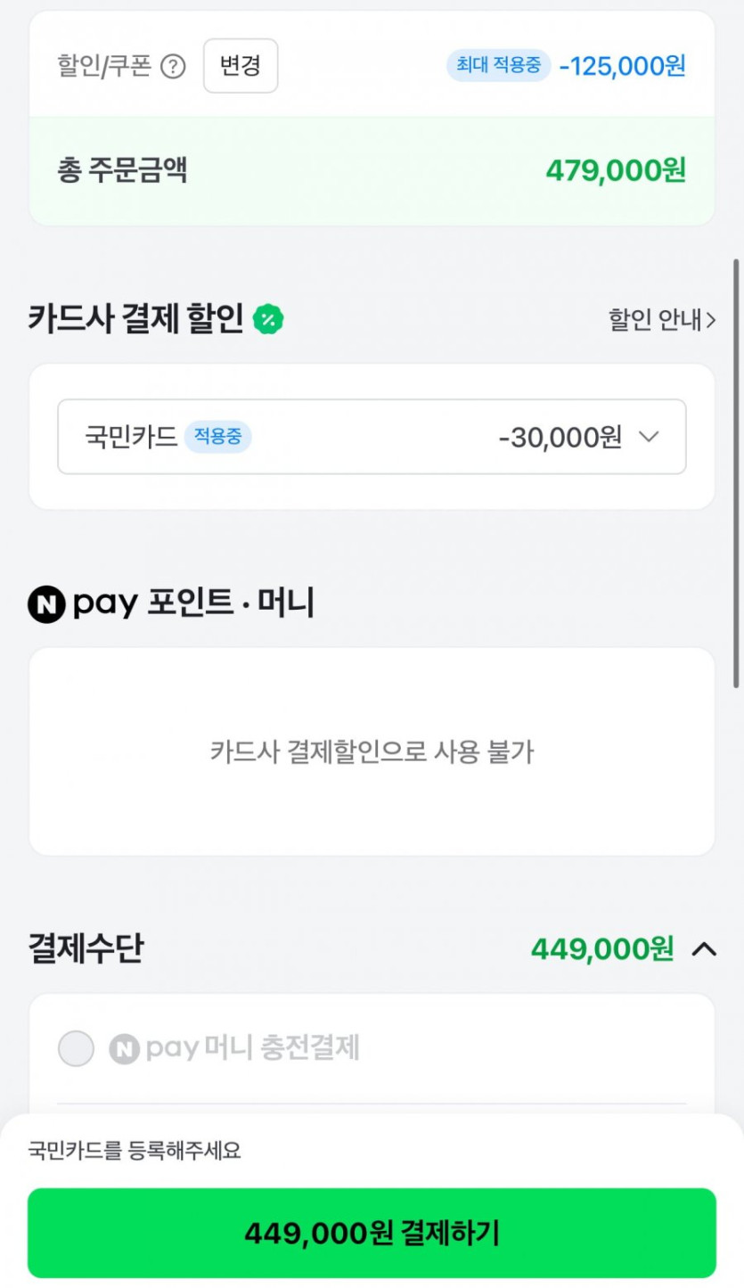Click the gray N icon in 머니 충전결제 row
Image resolution: width=744 pixels, height=1288 pixels.
pos(124,1048)
